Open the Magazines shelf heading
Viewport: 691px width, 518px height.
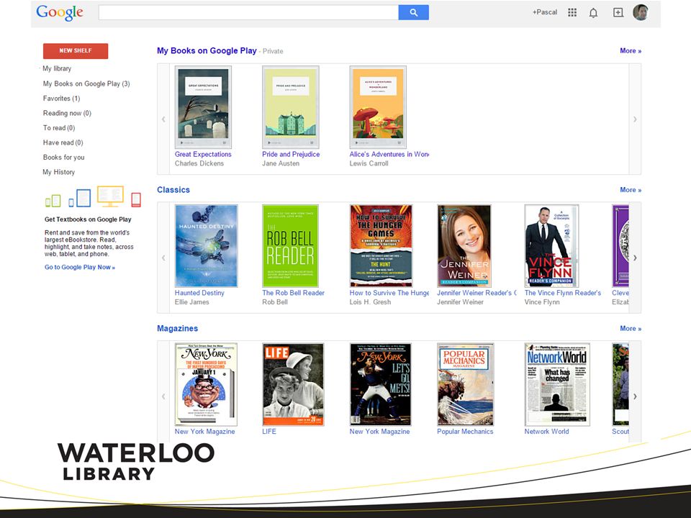(x=177, y=328)
